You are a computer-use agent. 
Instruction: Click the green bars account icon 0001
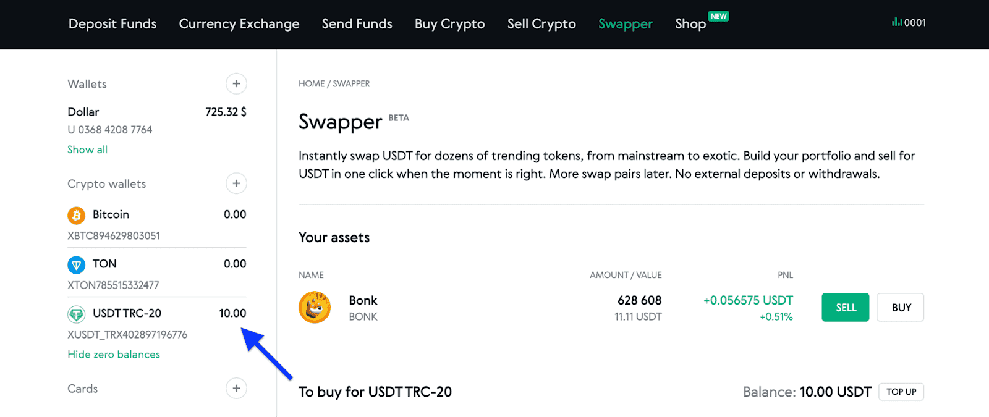(908, 23)
